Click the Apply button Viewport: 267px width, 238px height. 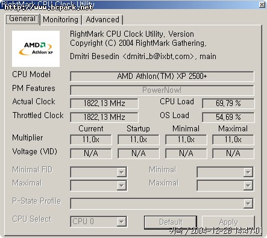228,222
